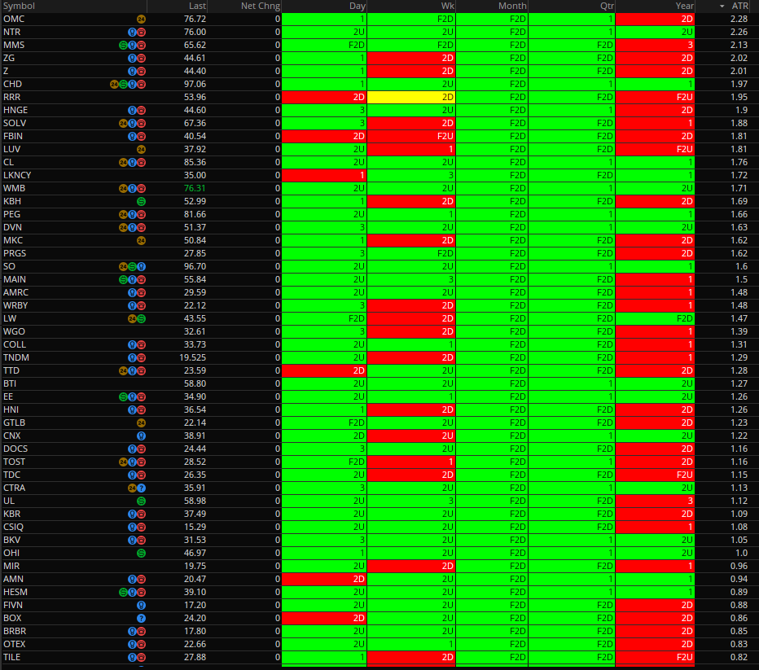Open the lightbulb event icon for NTR
The width and height of the screenshot is (759, 670).
tap(132, 33)
